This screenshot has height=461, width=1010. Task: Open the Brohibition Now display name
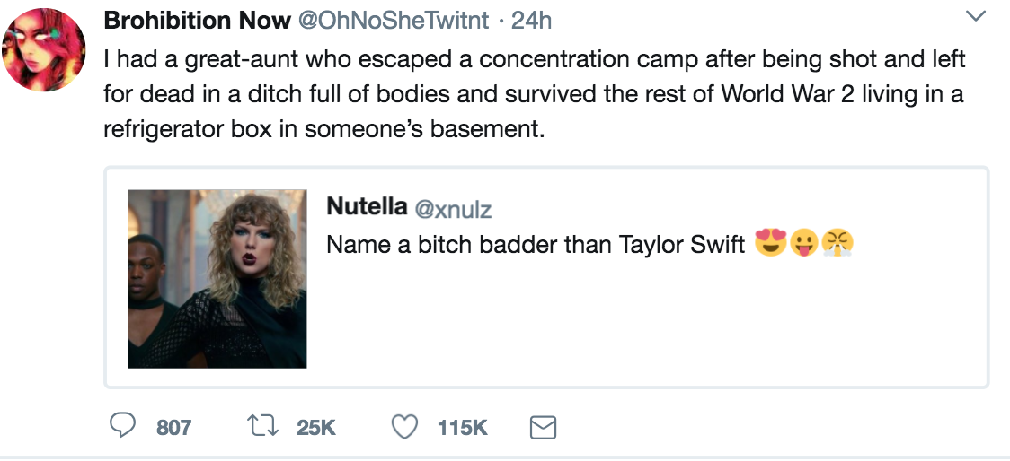198,20
